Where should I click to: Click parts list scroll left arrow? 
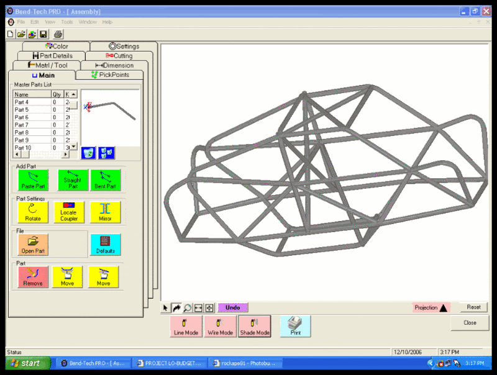coord(17,154)
